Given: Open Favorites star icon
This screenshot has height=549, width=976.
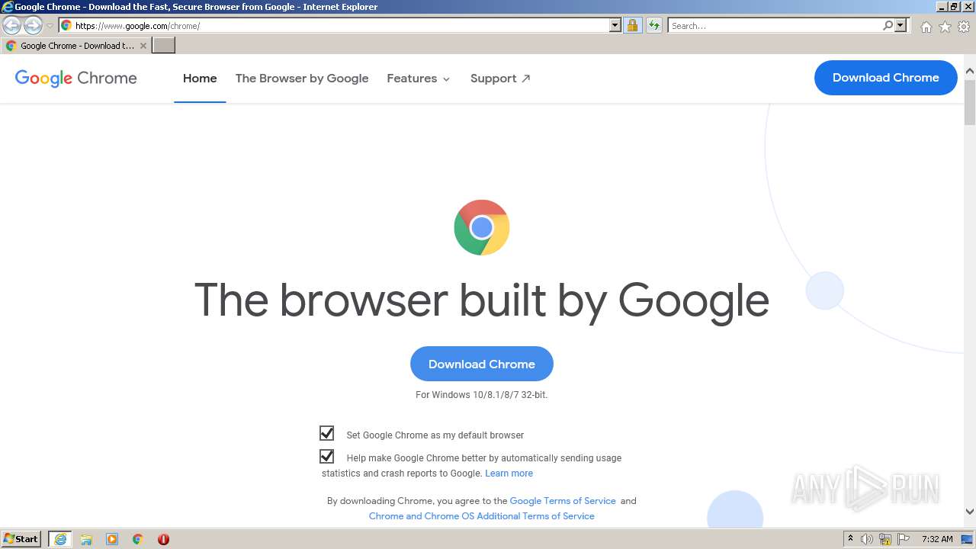Looking at the screenshot, I should point(945,27).
